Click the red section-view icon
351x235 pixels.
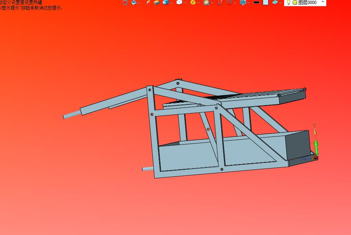click(229, 2)
